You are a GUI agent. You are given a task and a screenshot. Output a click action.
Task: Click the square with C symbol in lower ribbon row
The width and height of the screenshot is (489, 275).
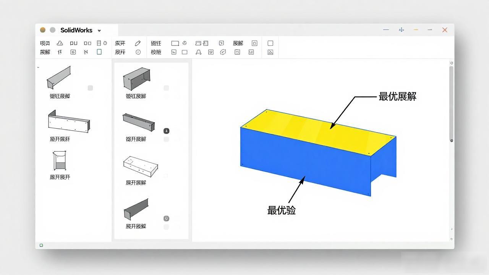pyautogui.click(x=73, y=52)
